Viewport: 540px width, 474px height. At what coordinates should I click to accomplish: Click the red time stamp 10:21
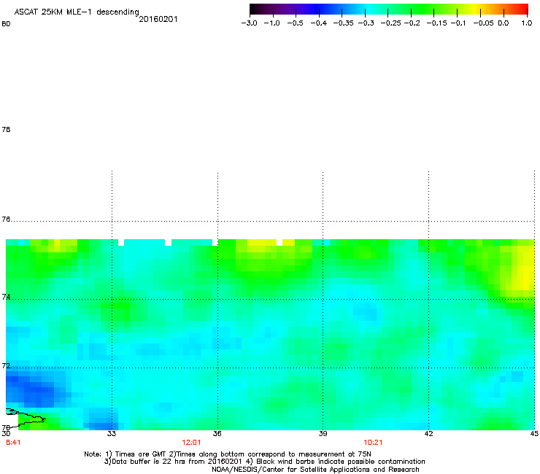(373, 443)
